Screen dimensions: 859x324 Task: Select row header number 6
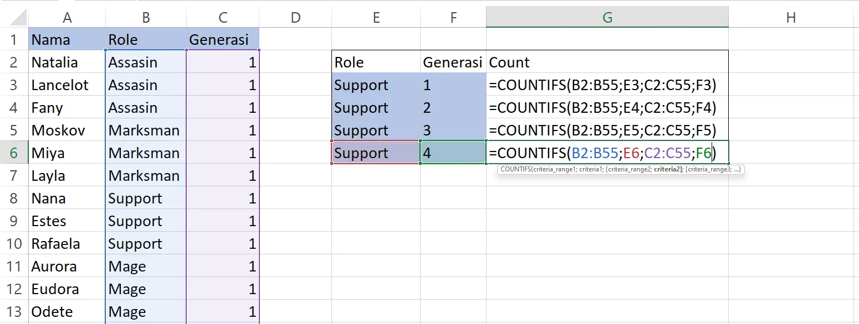[14, 153]
